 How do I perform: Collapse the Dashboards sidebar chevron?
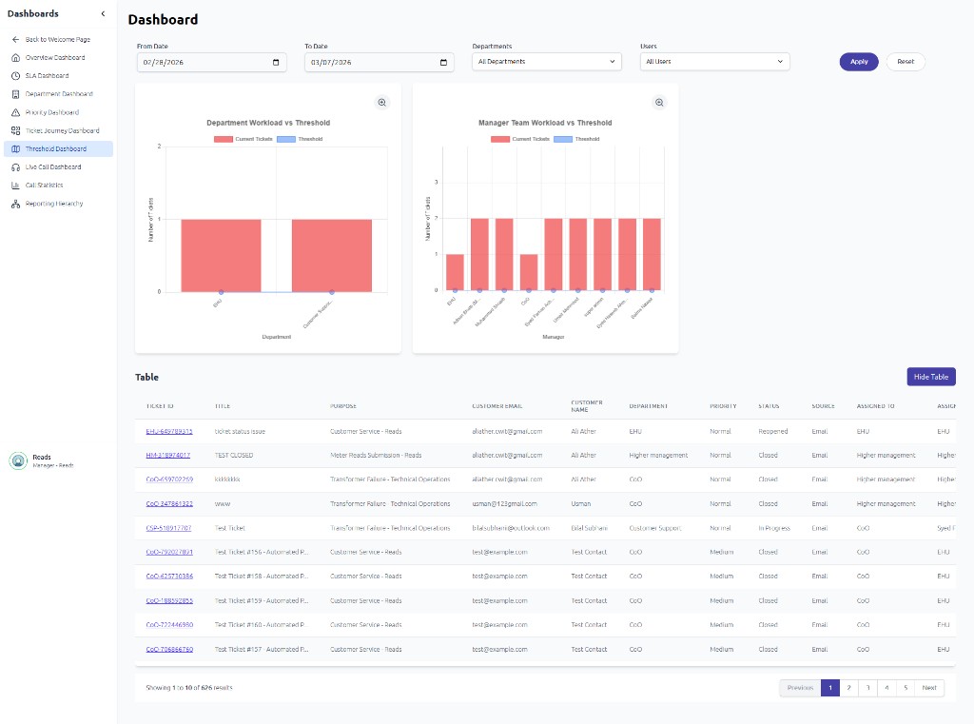pyautogui.click(x=103, y=14)
